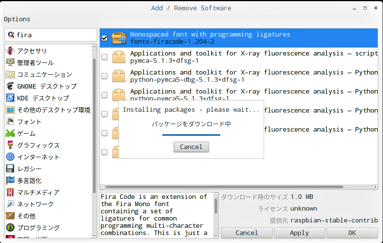Select the GNOME デスクトップ footprint icon

tap(10, 86)
